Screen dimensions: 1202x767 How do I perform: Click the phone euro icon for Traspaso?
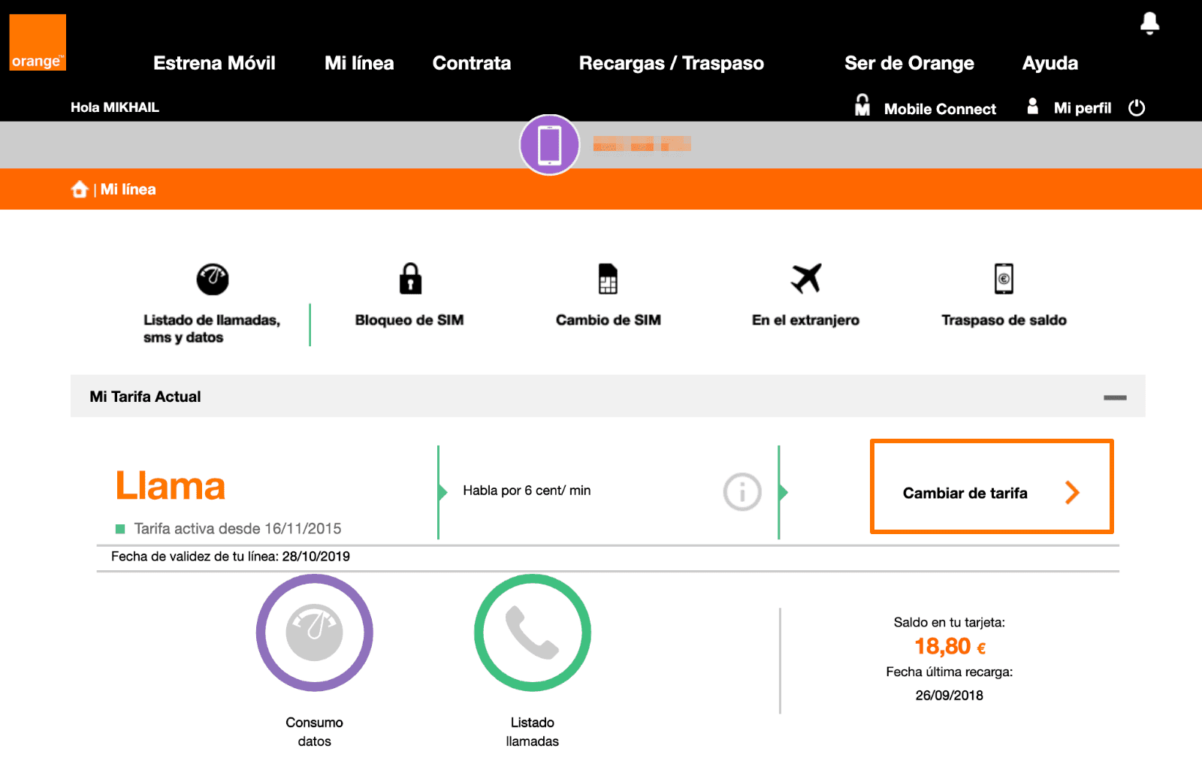pos(1004,279)
